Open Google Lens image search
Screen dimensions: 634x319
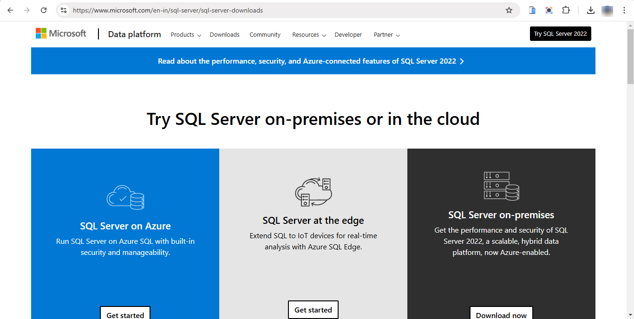click(549, 10)
